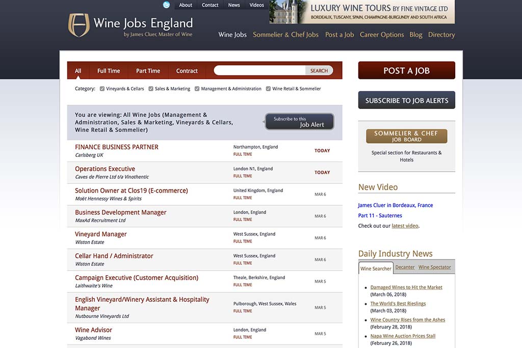Switch to Wine Spectator news tab
The image size is (522, 348).
434,267
